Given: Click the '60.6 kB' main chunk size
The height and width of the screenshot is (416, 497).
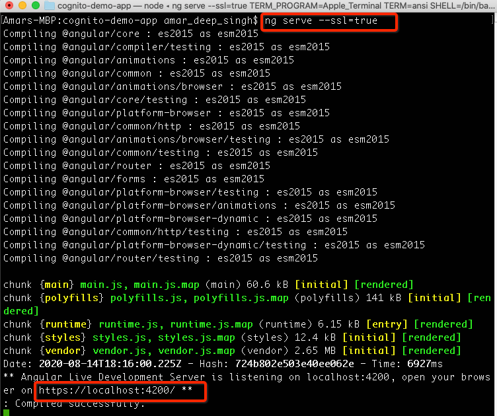Looking at the screenshot, I should (267, 285).
